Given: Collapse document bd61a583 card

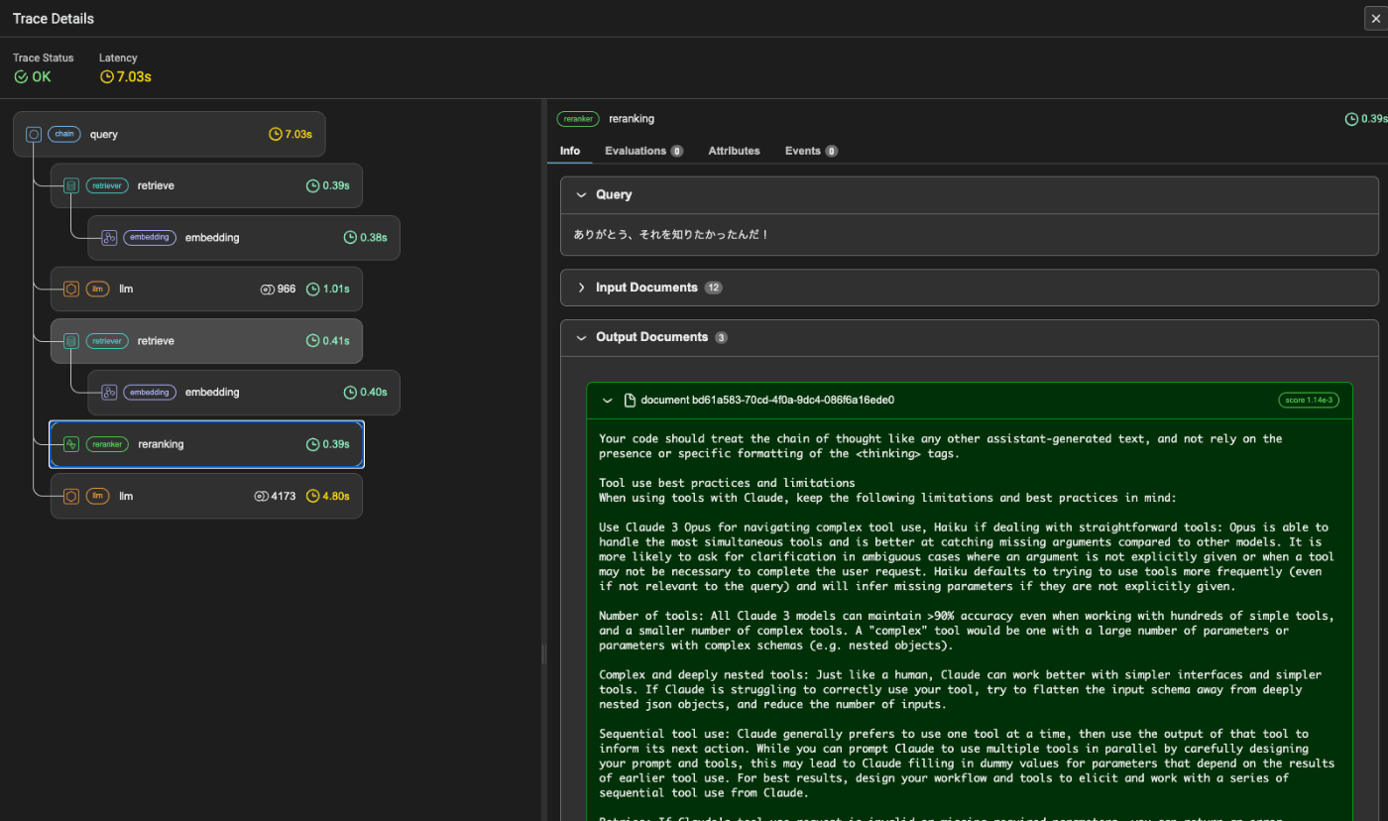Looking at the screenshot, I should 608,401.
